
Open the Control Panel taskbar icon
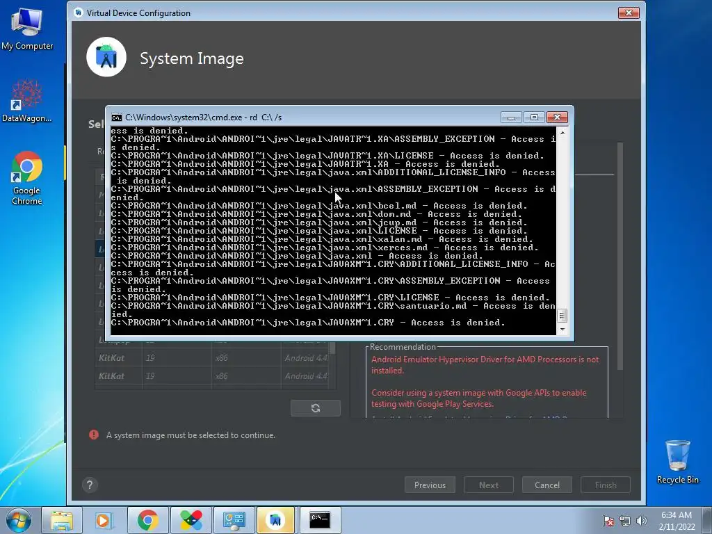(x=234, y=520)
